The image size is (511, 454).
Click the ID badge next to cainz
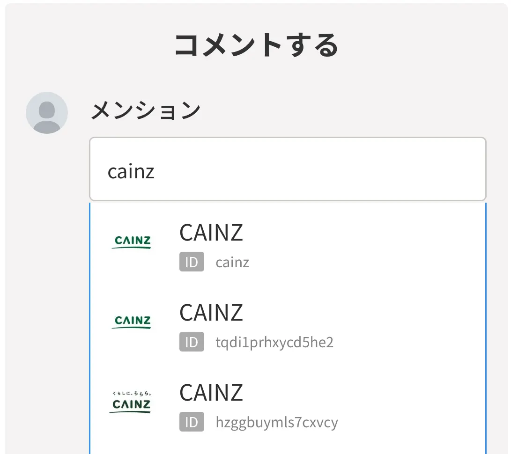tap(192, 262)
